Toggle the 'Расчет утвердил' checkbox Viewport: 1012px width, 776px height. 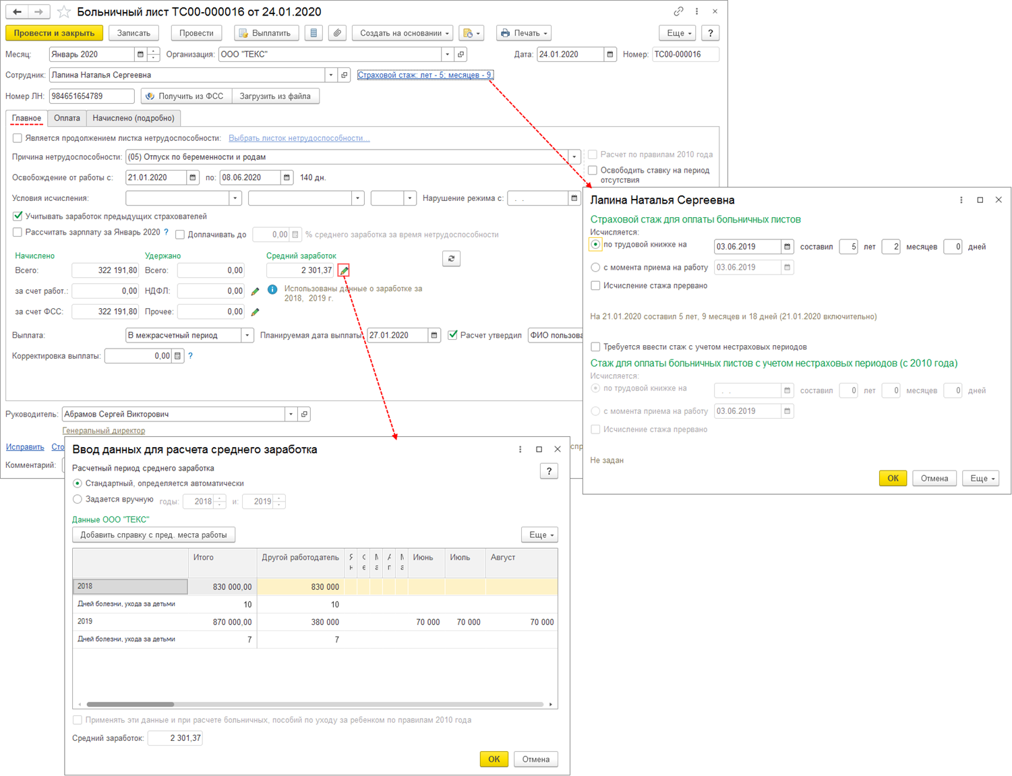click(453, 335)
